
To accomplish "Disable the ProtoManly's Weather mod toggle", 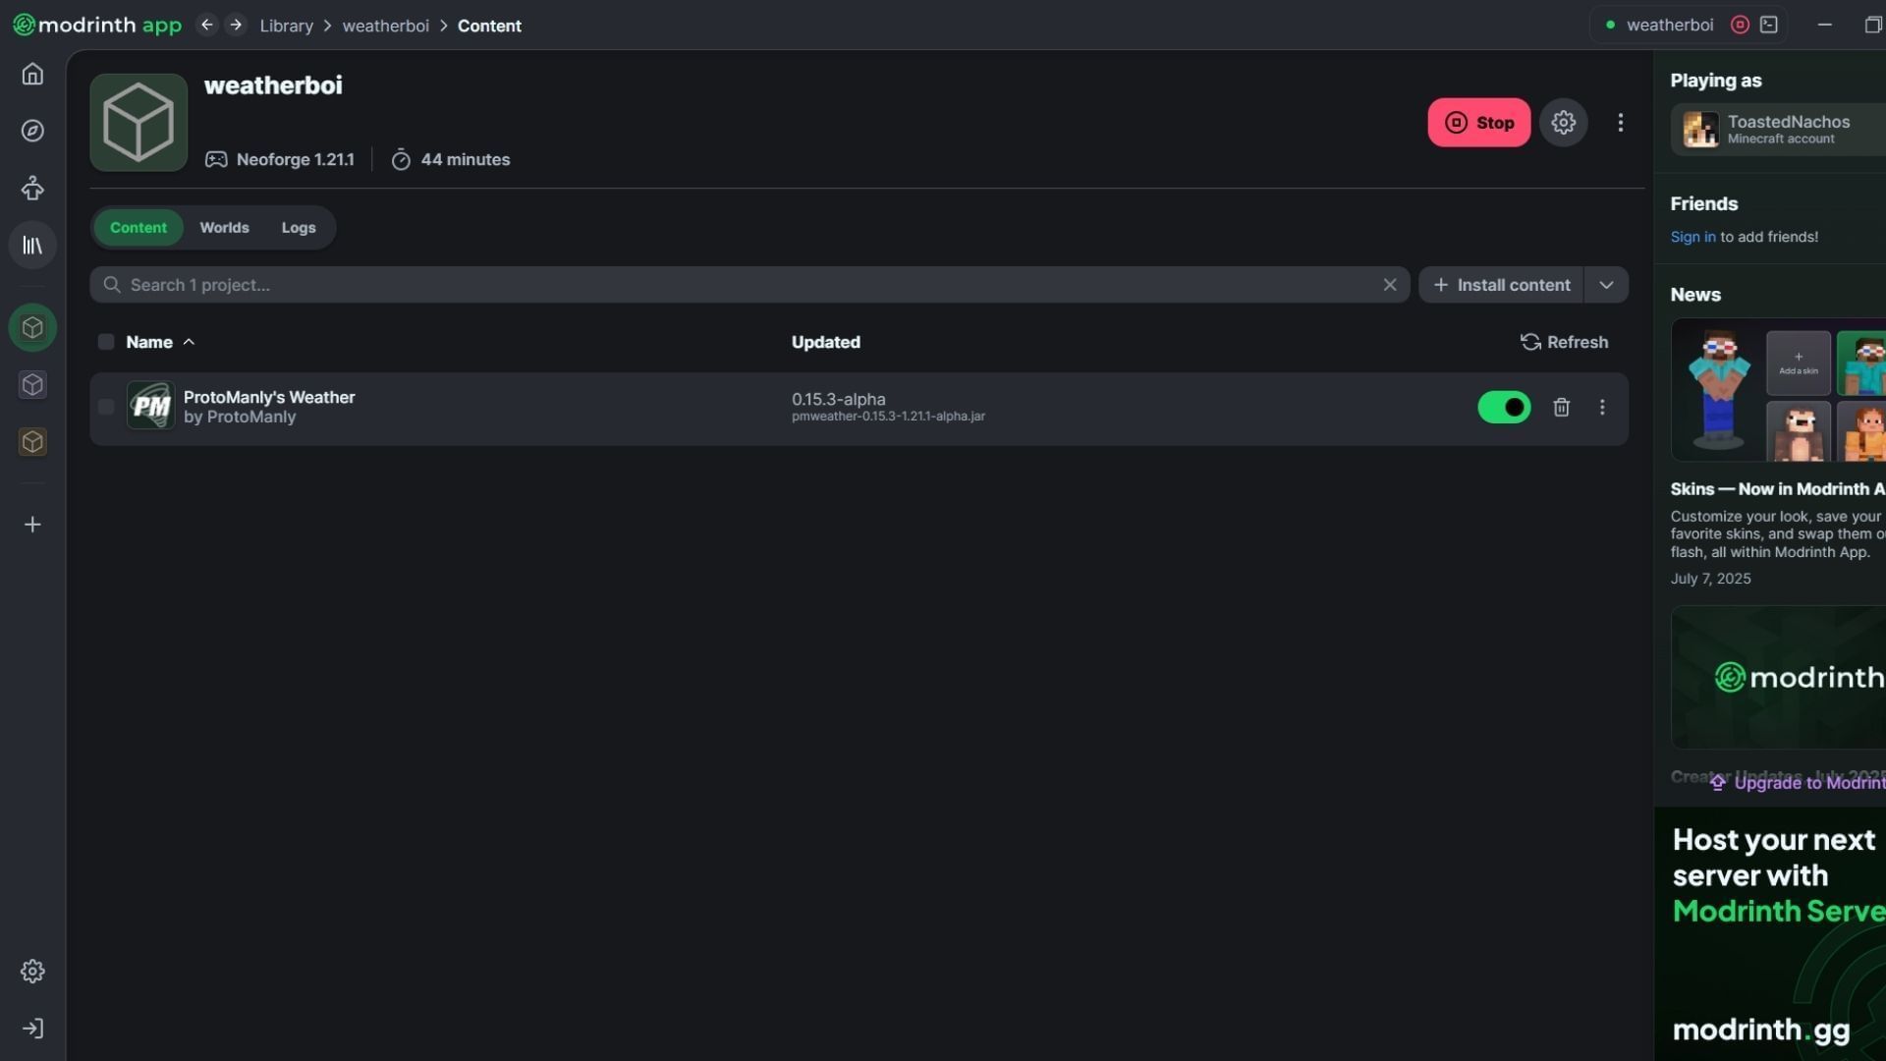I will pyautogui.click(x=1503, y=407).
